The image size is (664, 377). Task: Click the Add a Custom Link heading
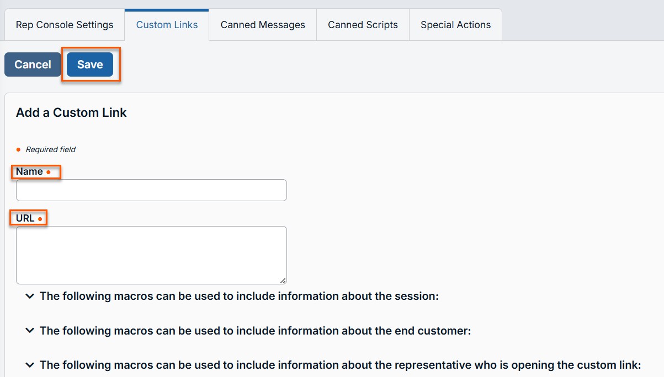(71, 112)
